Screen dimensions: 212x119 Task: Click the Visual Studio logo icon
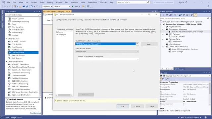[x=3, y=2]
